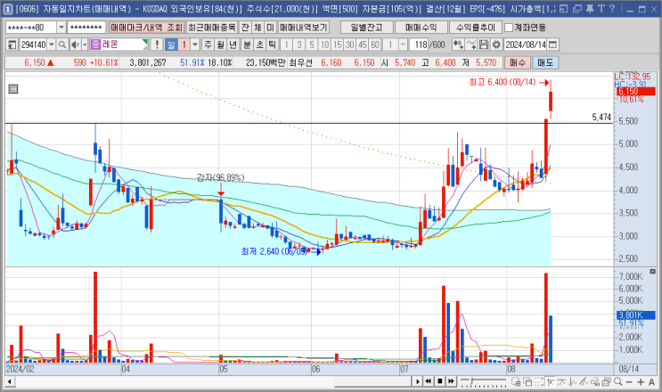
Task: Expand the period count dropdown next to 1
Action: tap(195, 45)
